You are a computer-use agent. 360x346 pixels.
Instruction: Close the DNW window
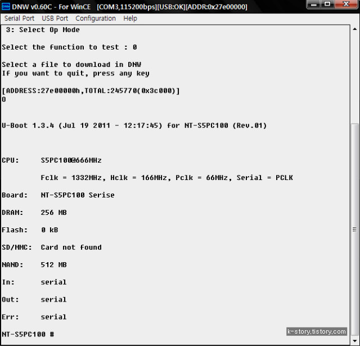click(x=346, y=5)
